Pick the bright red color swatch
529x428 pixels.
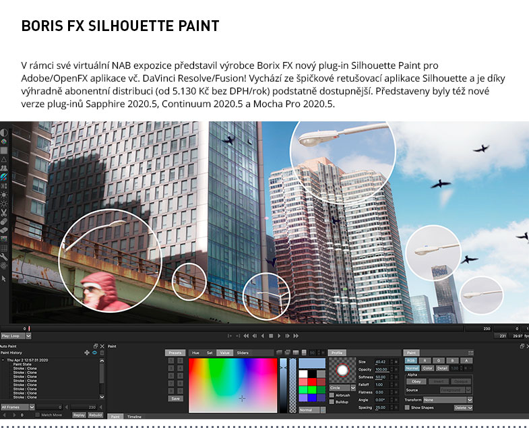[x=312, y=381]
